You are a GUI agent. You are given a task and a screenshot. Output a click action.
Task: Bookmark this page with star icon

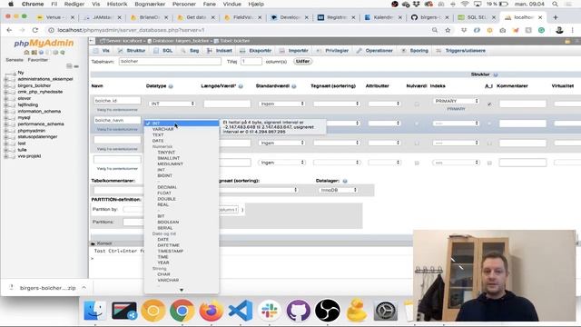(448, 30)
